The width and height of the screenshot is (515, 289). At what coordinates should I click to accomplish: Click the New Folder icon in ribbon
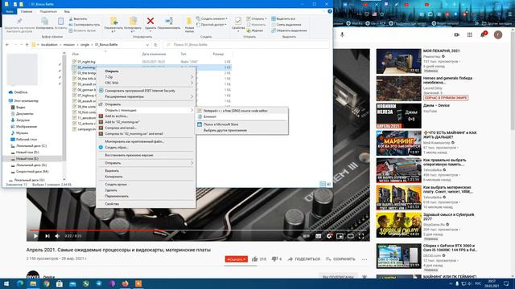(189, 21)
